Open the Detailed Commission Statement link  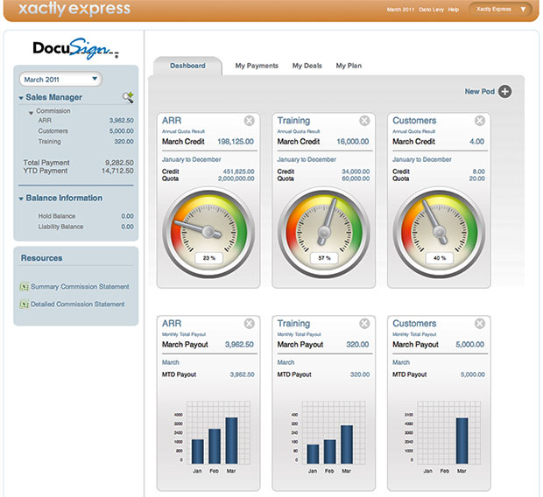pyautogui.click(x=78, y=304)
